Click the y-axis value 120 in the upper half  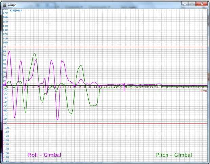pos(5,34)
